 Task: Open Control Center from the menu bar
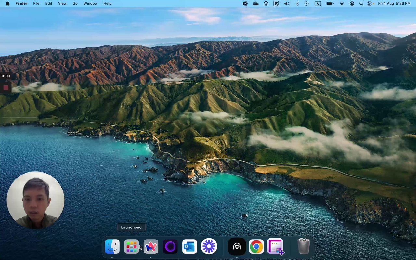[x=370, y=3]
